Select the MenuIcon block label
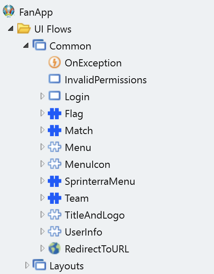This screenshot has height=274, width=214. 88,164
